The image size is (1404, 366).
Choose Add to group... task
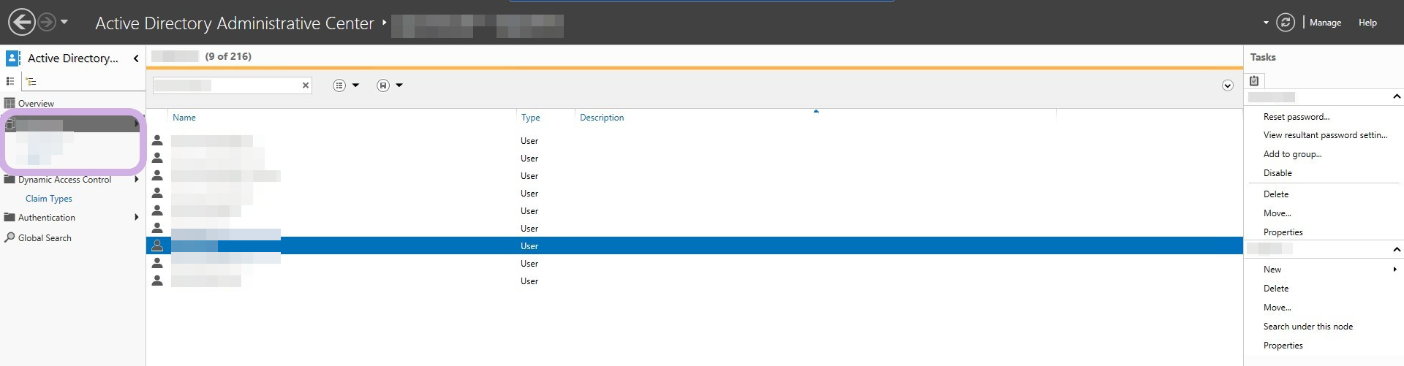coord(1292,154)
